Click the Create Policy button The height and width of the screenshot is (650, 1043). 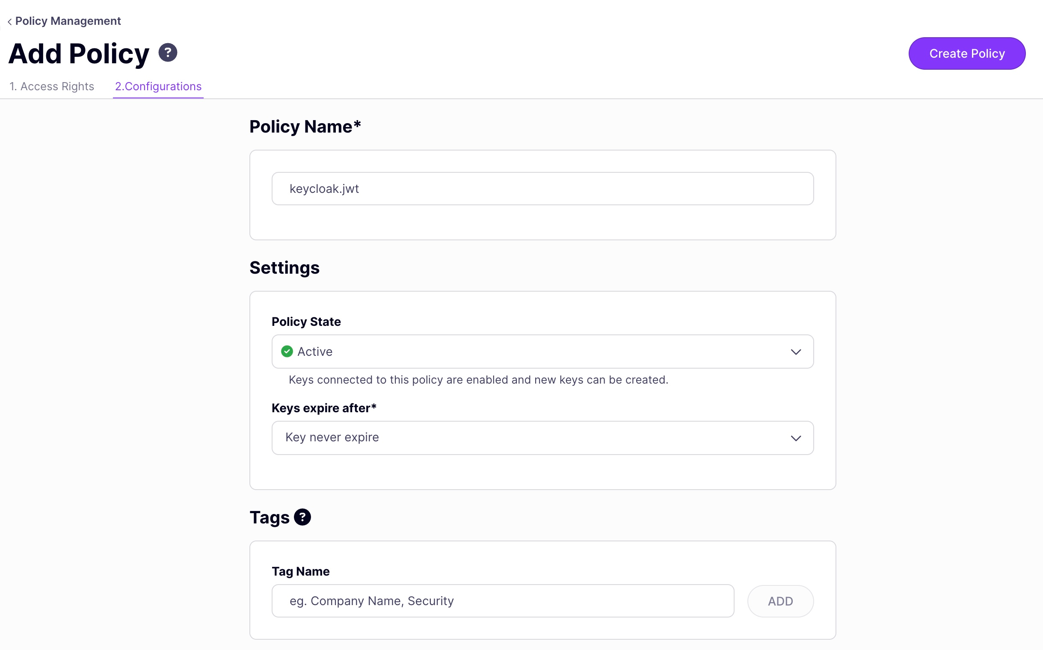[967, 53]
